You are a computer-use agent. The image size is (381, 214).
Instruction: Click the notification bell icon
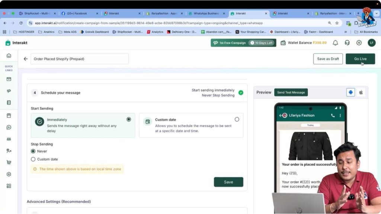335,43
